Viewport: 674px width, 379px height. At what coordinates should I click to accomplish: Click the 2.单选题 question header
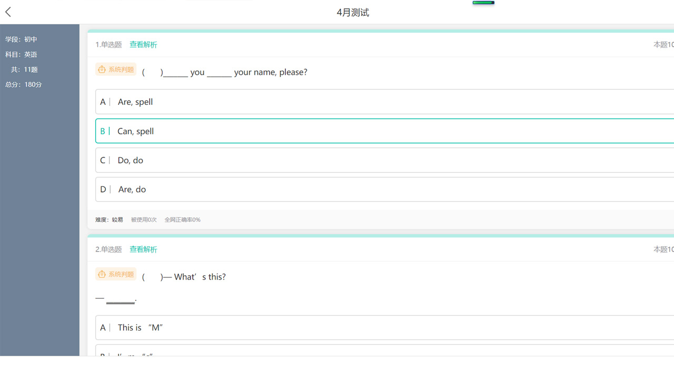click(x=108, y=250)
